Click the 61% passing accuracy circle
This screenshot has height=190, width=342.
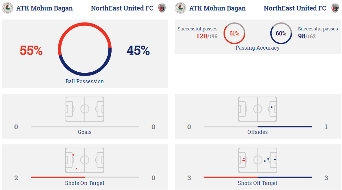point(234,33)
